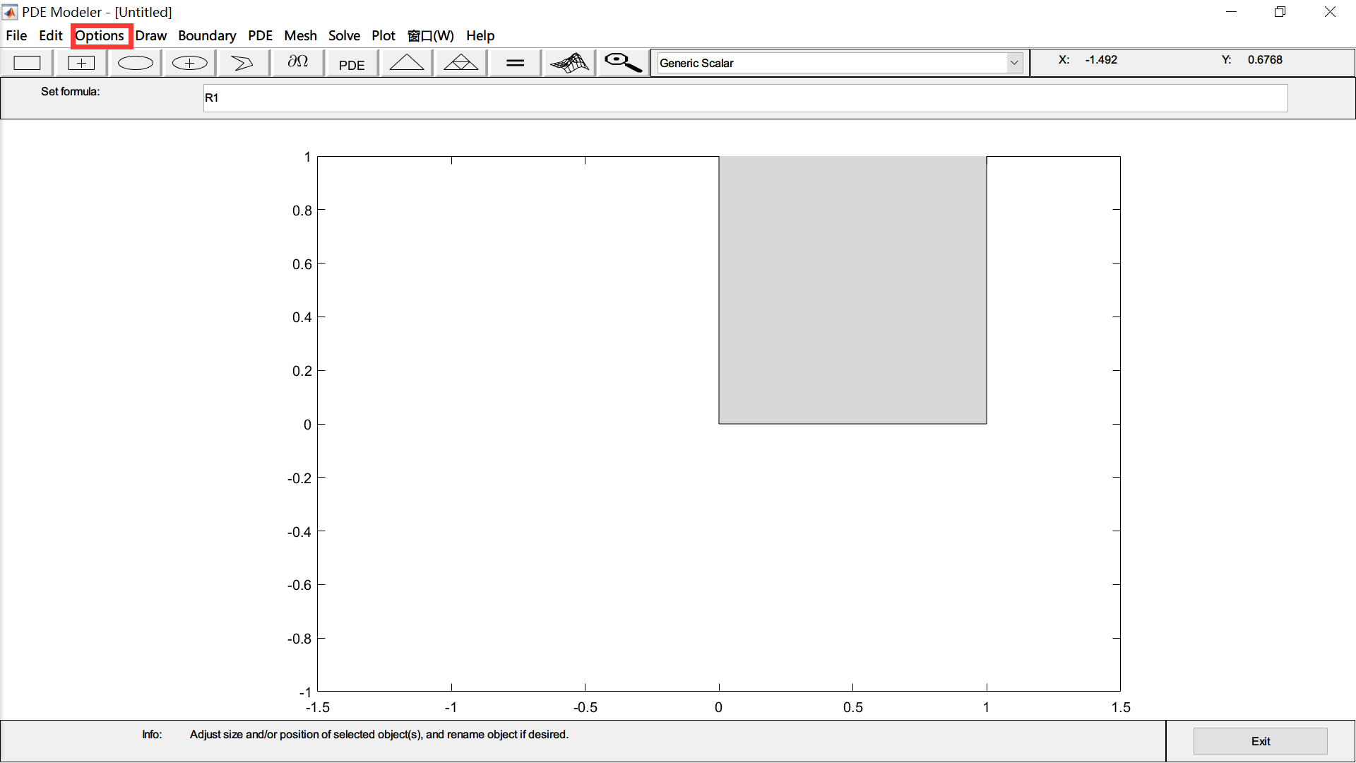The width and height of the screenshot is (1356, 763).
Task: Select the Polygon draw tool
Action: pos(242,62)
